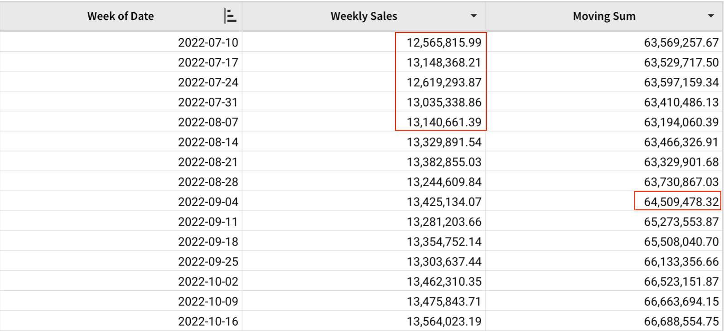Click the date cell 2022-10-16
This screenshot has width=724, height=331.
208,321
